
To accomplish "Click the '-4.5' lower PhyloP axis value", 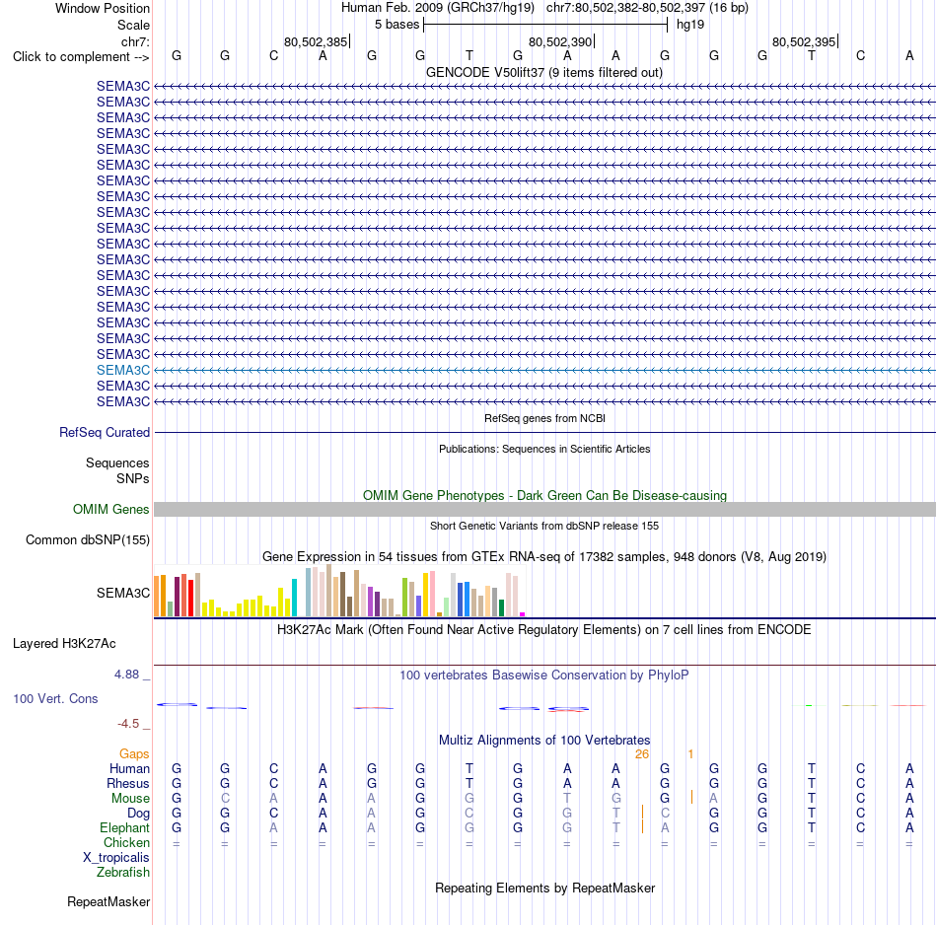I will pos(128,724).
